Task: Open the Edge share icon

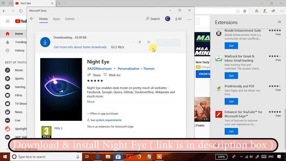Action: tap(273, 11)
